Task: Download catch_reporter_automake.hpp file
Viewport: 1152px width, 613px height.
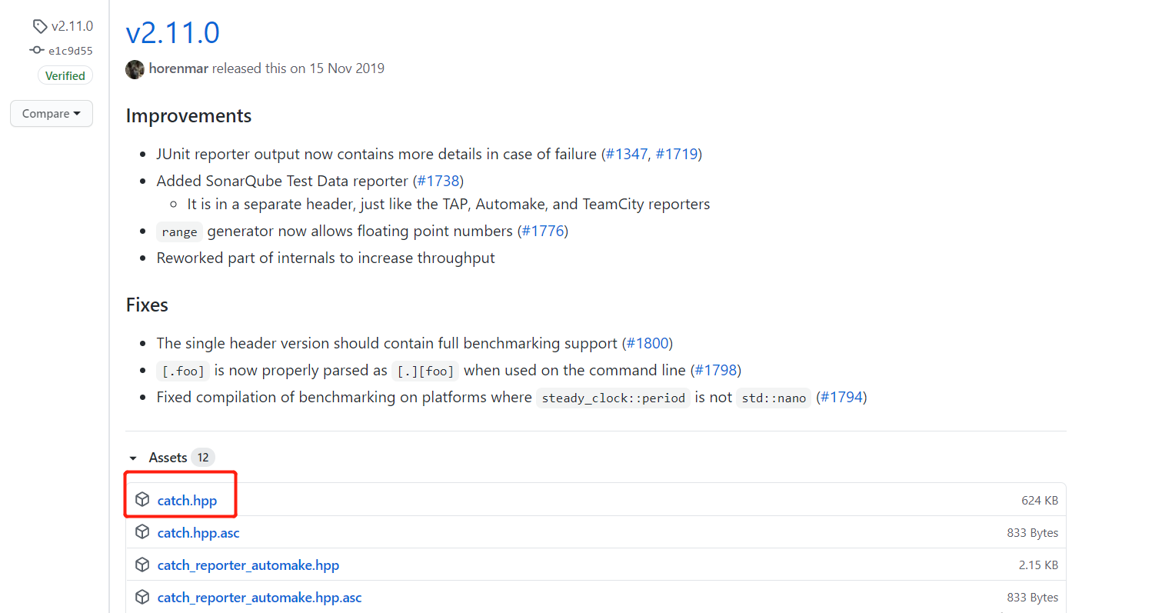Action: tap(248, 565)
